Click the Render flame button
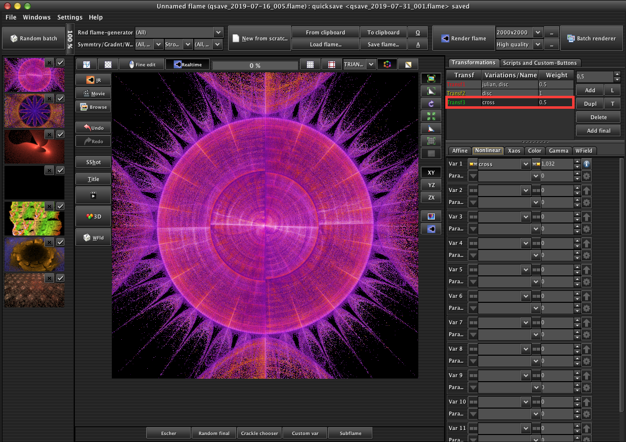This screenshot has width=626, height=442. pos(463,38)
